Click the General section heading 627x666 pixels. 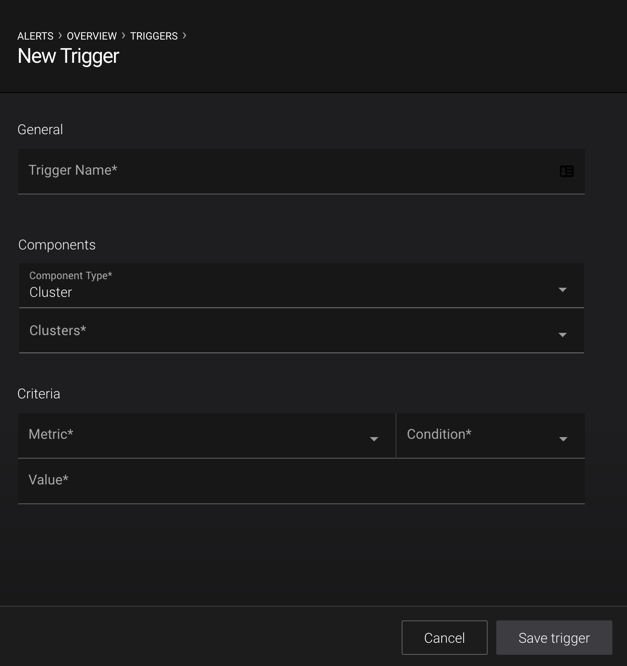pyautogui.click(x=40, y=129)
